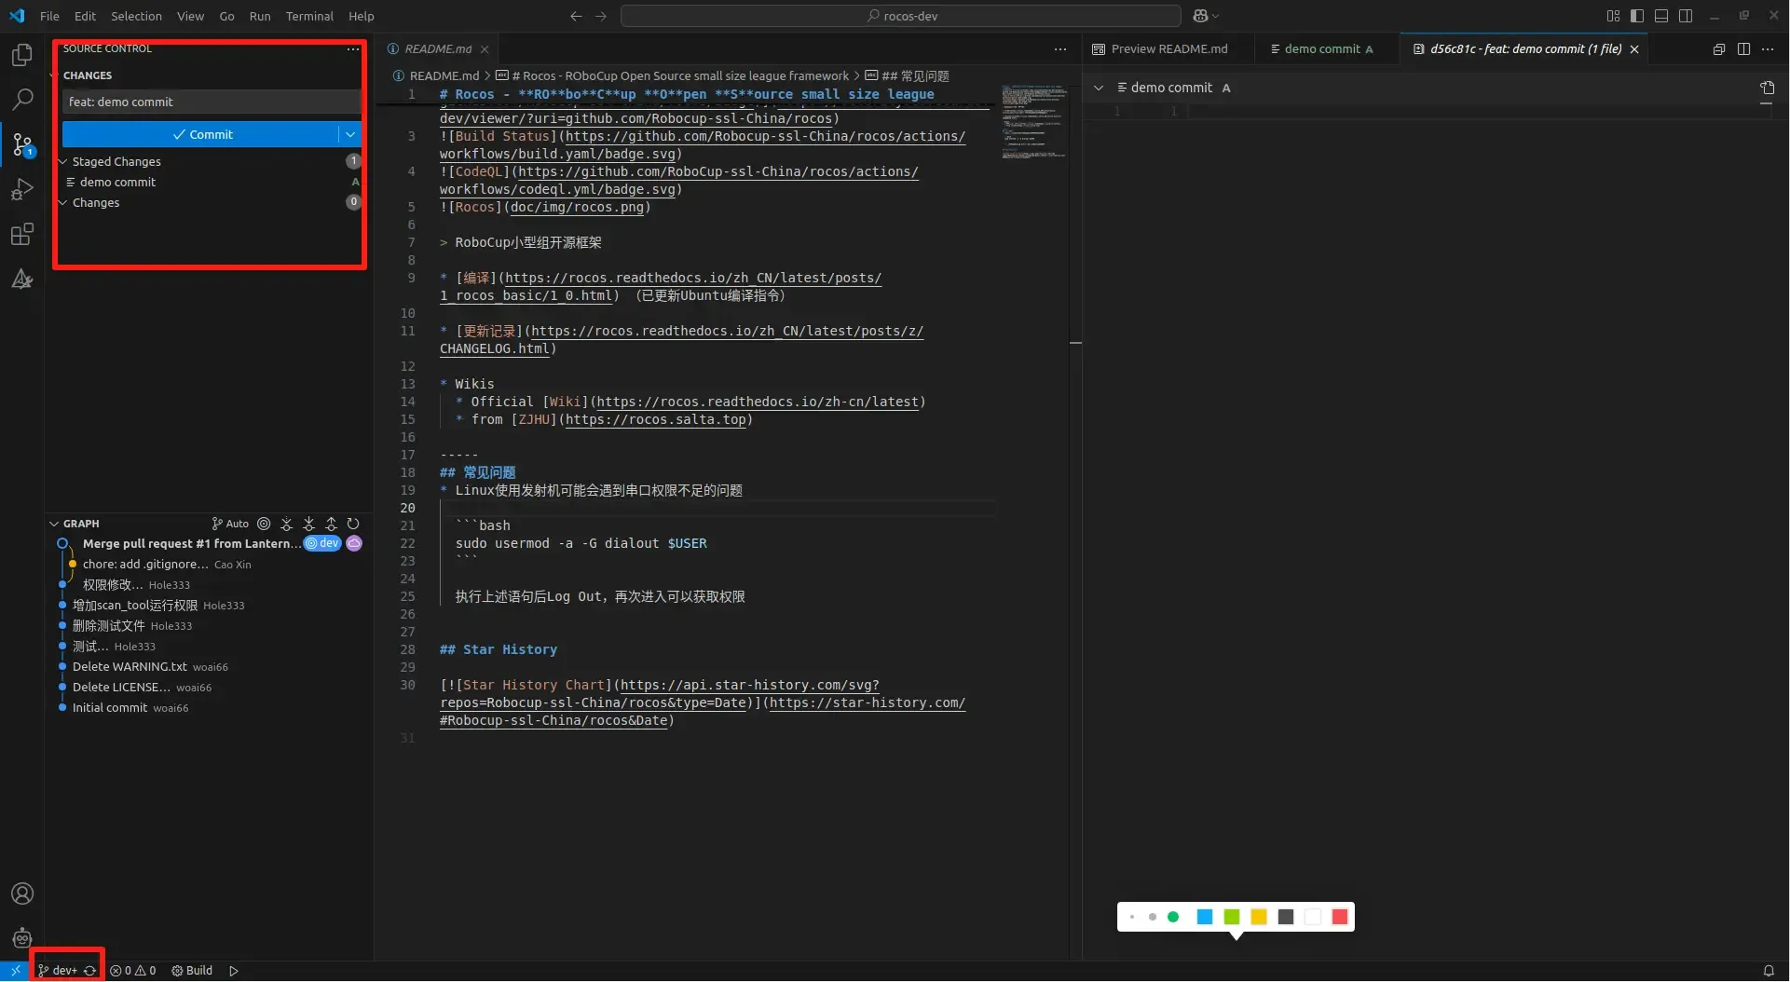
Task: Open the rocos.salta.top link in README
Action: click(x=656, y=419)
